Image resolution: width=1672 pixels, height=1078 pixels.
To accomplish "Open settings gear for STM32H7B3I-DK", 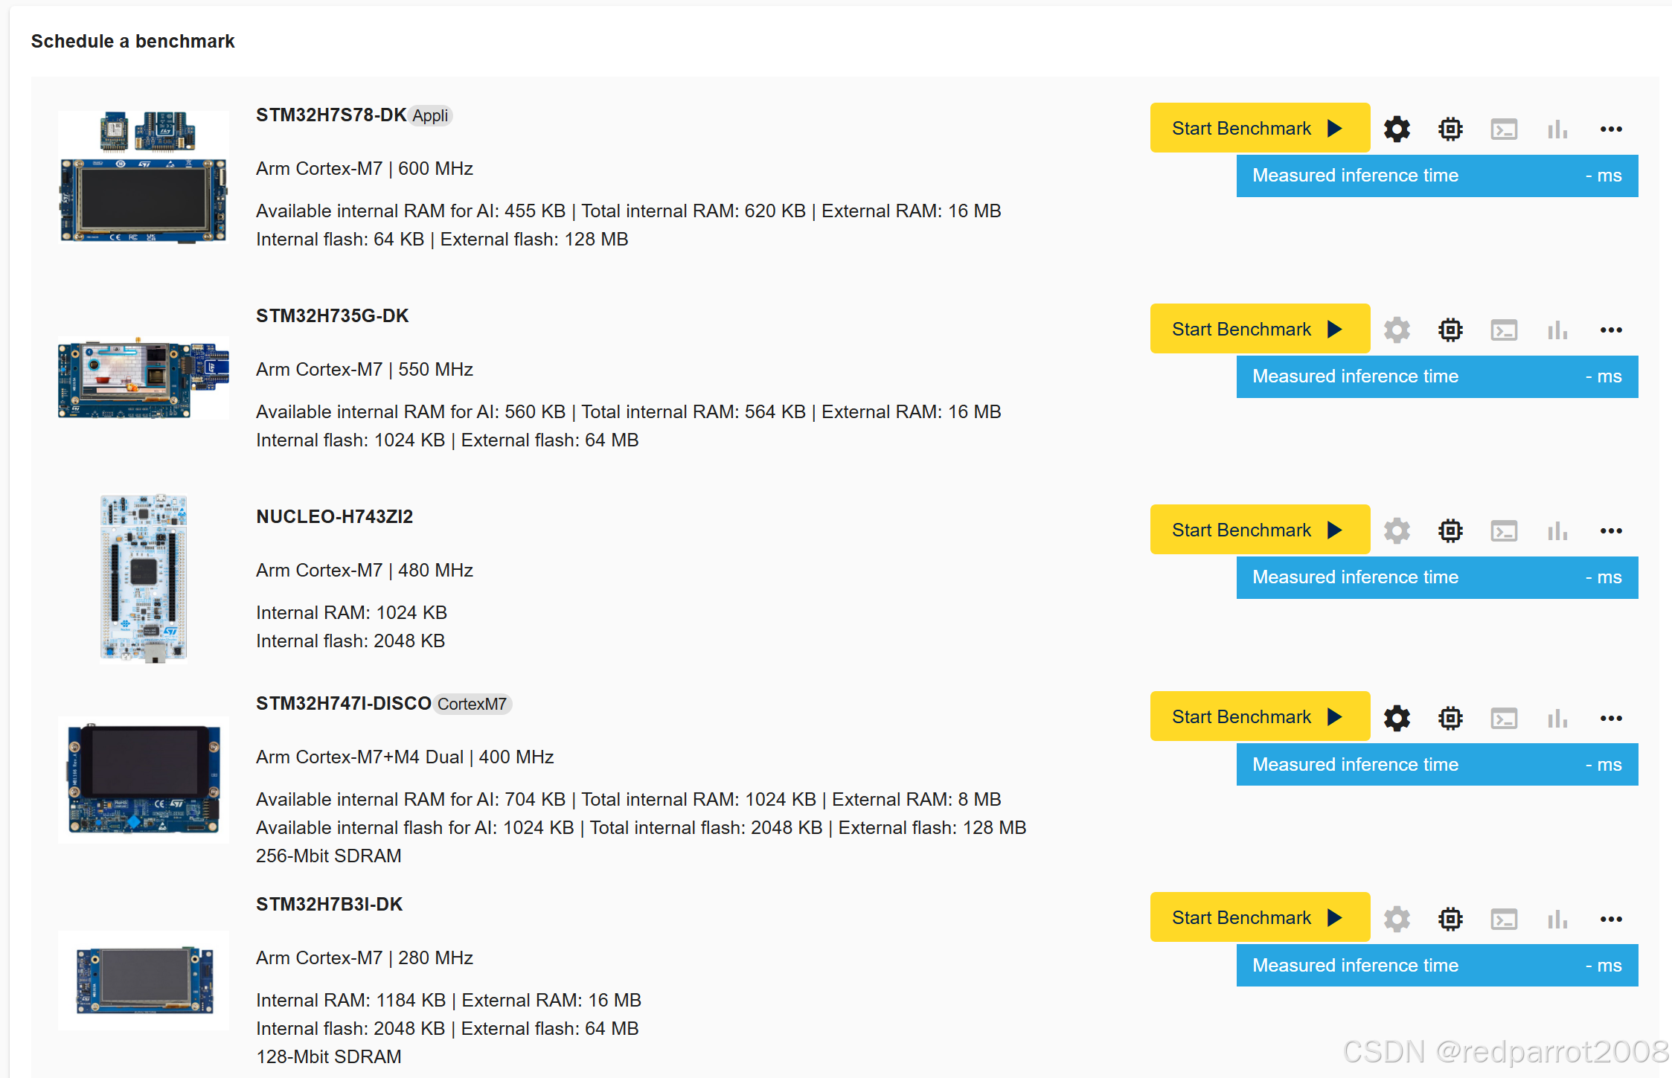I will [1397, 919].
